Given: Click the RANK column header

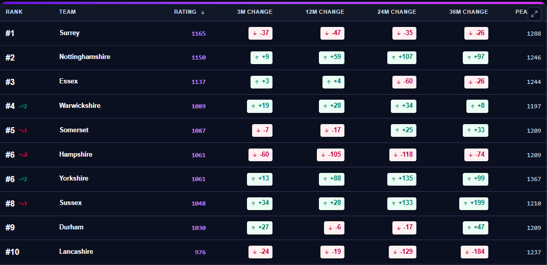Looking at the screenshot, I should (14, 12).
